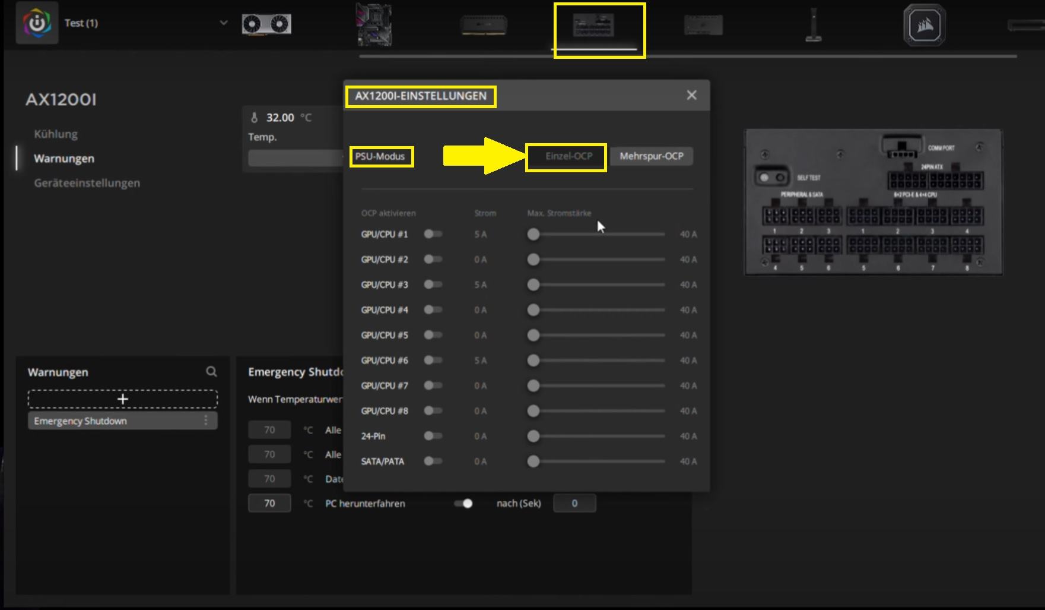Focus the nach (Sek) delay field
1045x610 pixels.
point(574,503)
